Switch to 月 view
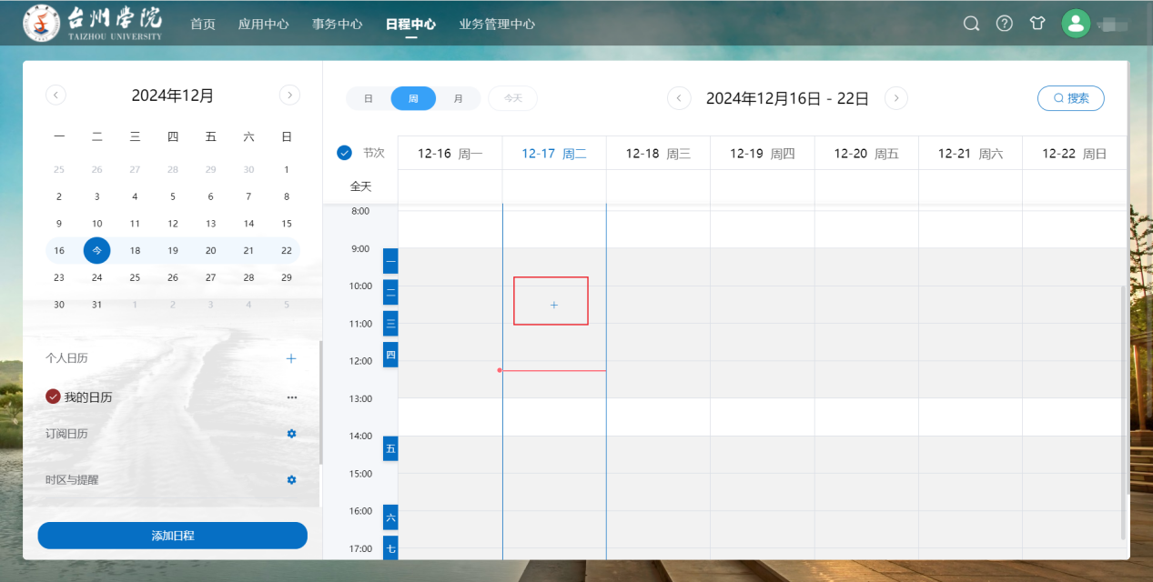This screenshot has height=582, width=1153. tap(458, 98)
